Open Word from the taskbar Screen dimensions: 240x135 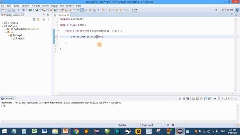click(x=45, y=131)
